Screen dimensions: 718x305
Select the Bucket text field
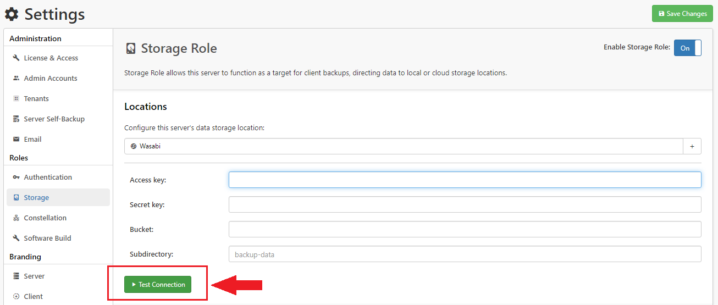pos(465,229)
